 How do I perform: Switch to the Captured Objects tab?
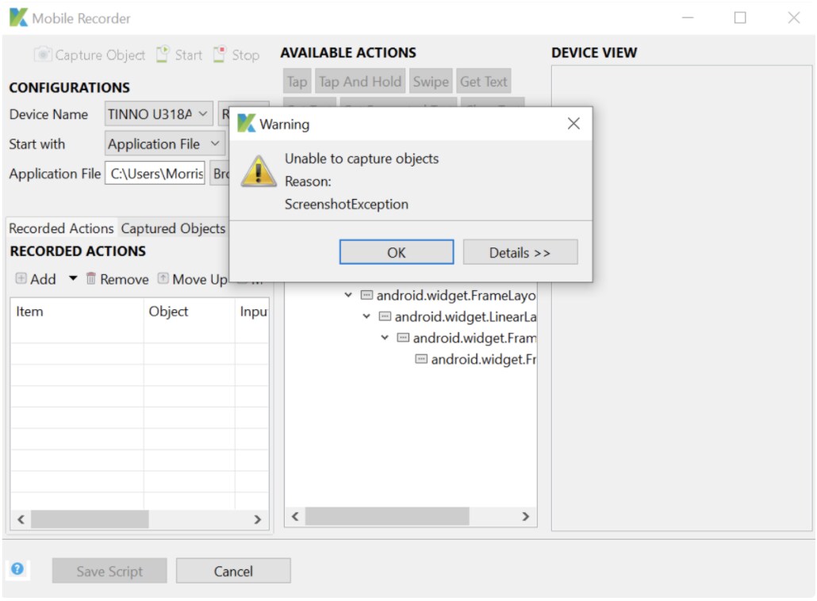tap(172, 228)
